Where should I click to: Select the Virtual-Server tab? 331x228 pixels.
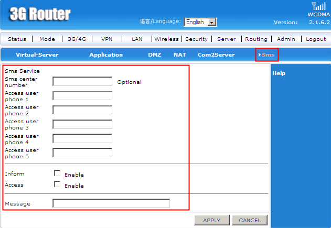[37, 55]
